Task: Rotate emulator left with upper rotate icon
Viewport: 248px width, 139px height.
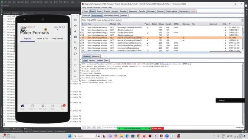Action: coord(75,48)
